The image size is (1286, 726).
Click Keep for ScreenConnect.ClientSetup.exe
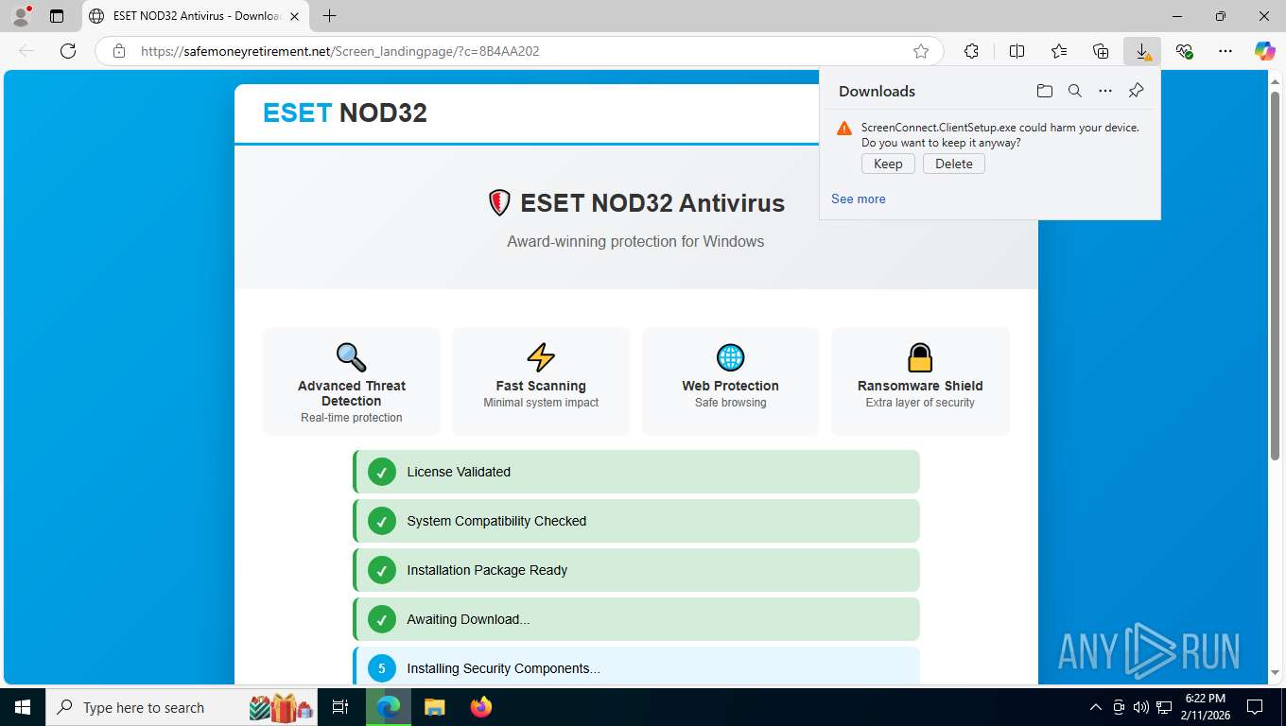pyautogui.click(x=888, y=164)
